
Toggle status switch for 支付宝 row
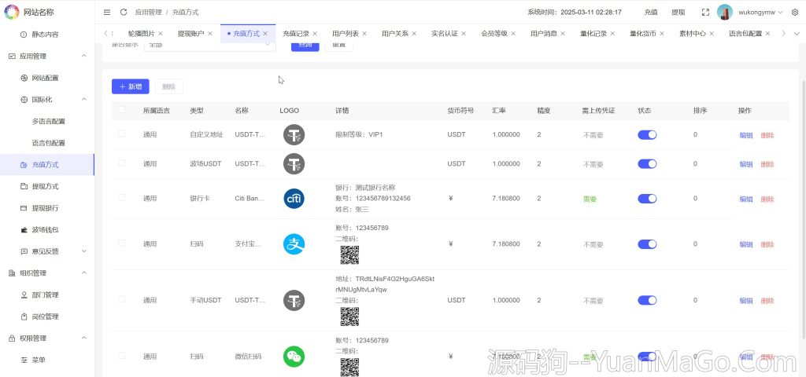click(647, 244)
